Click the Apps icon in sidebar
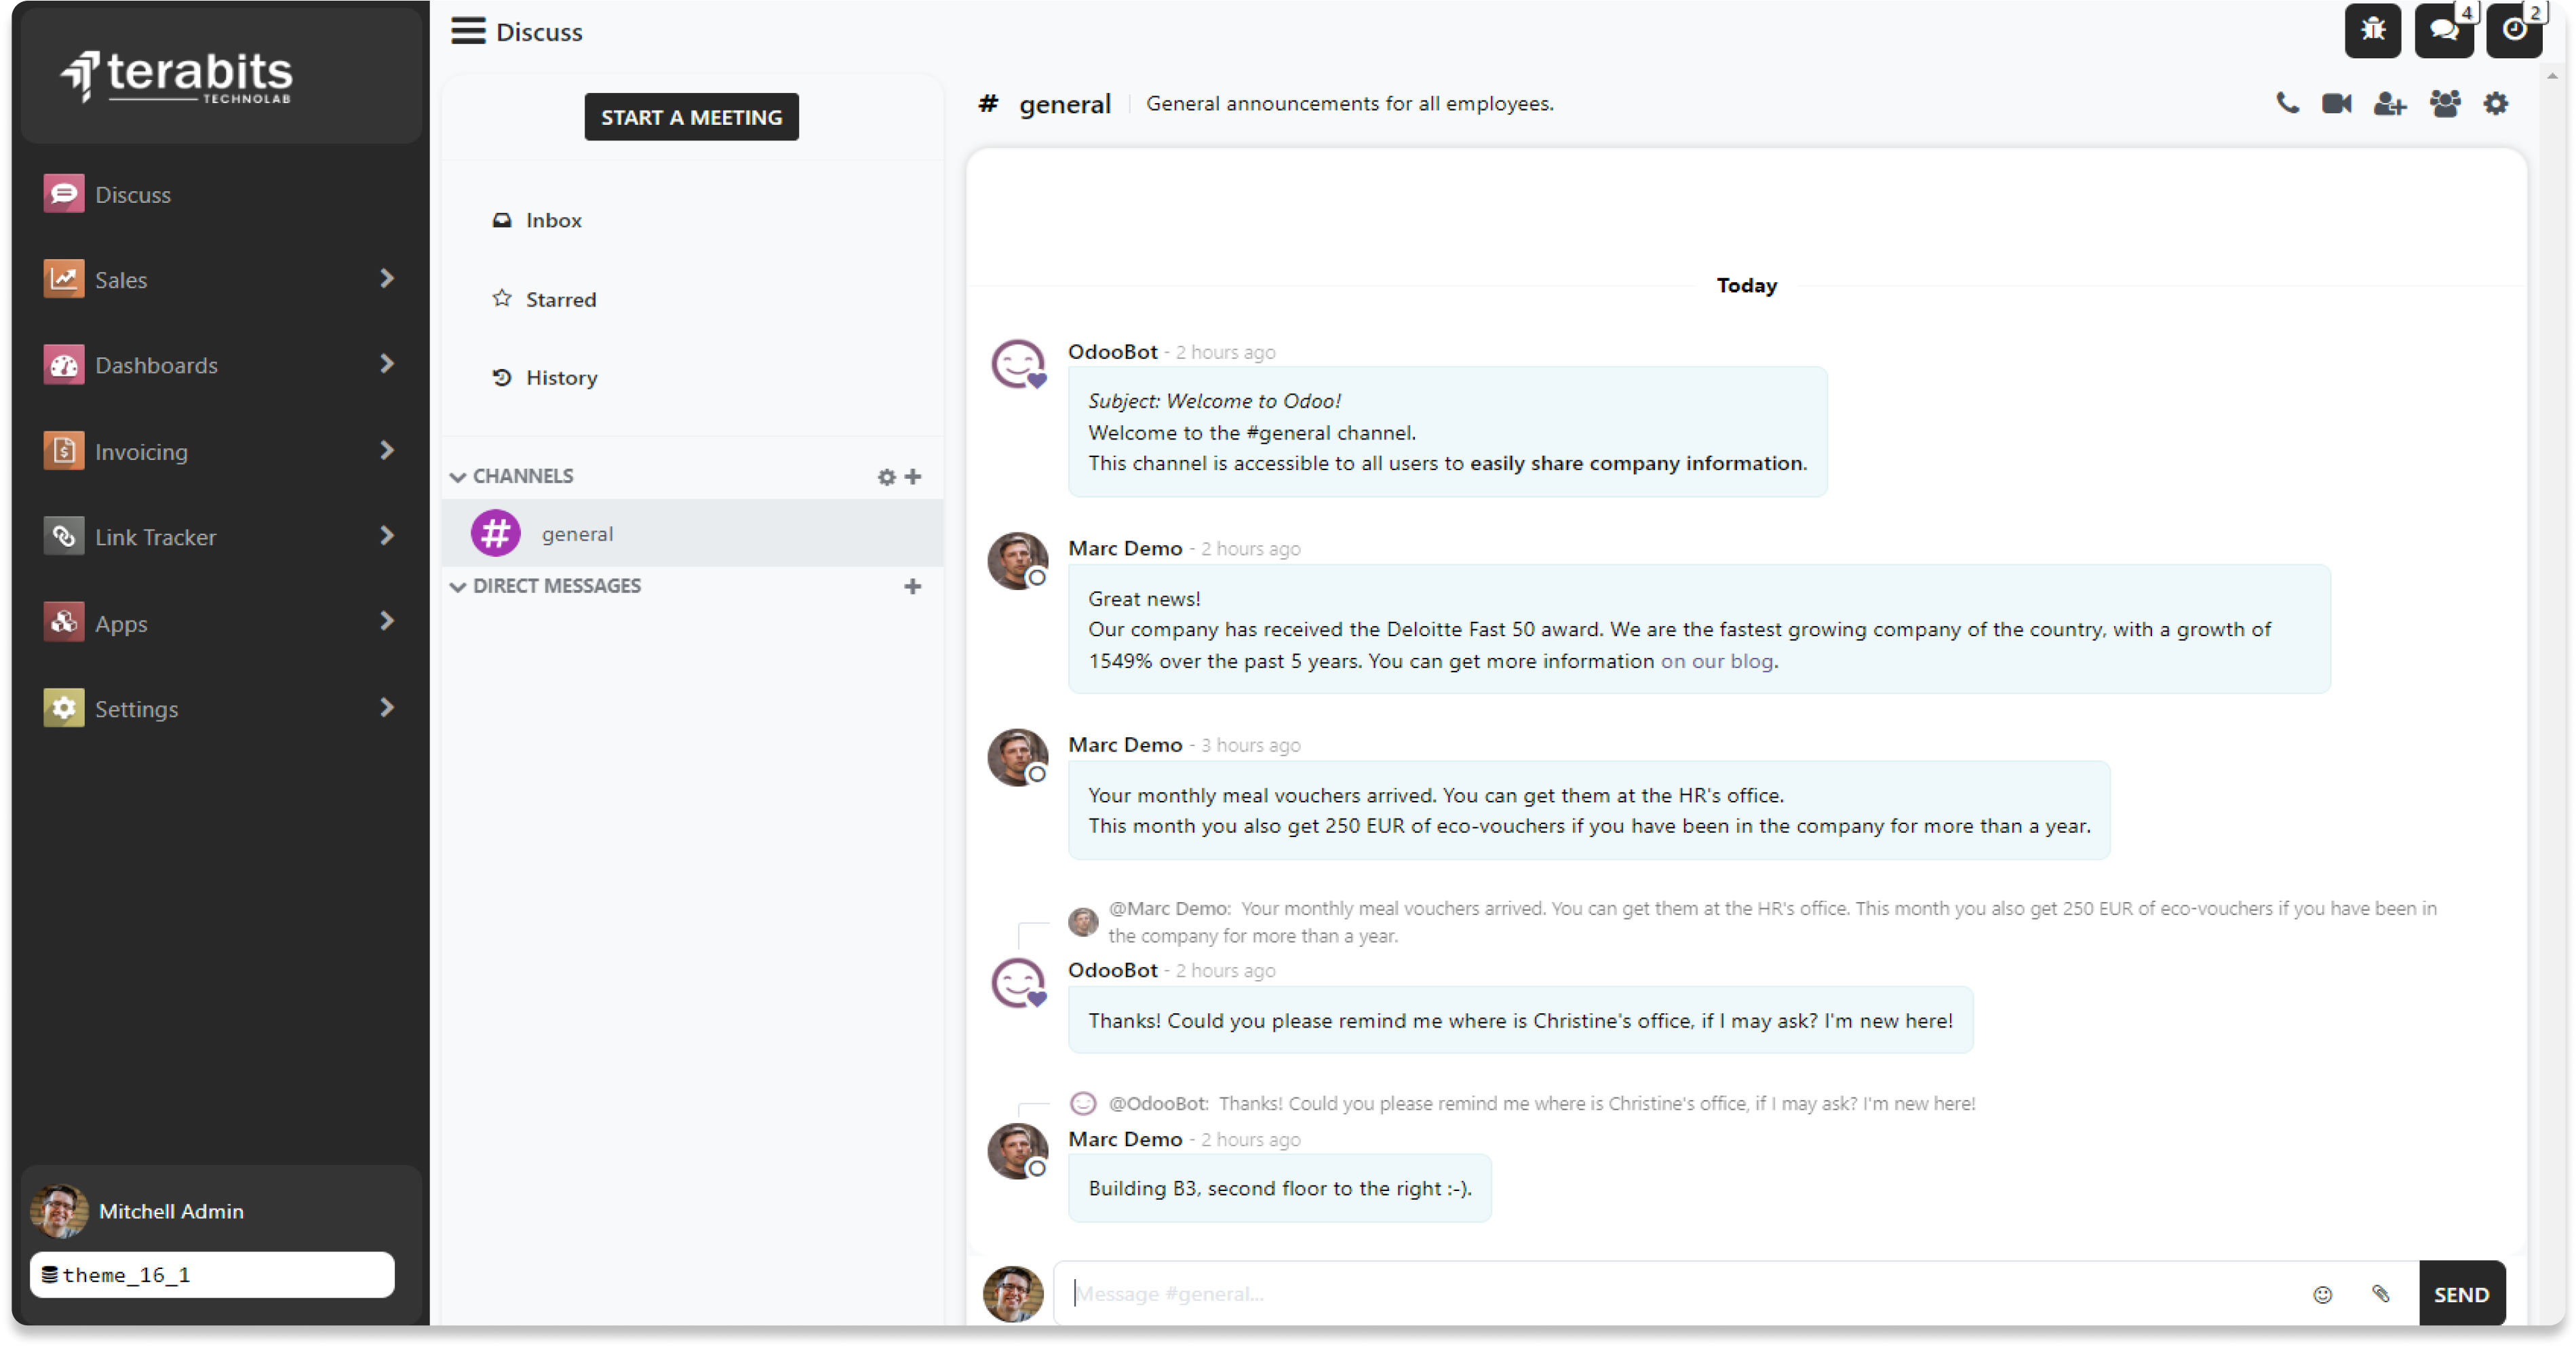2576x1347 pixels. (x=64, y=623)
